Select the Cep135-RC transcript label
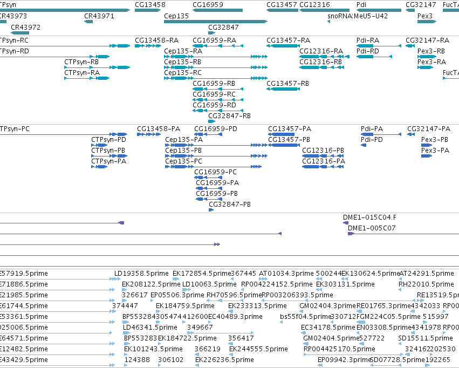The width and height of the screenshot is (459, 368). 183,73
